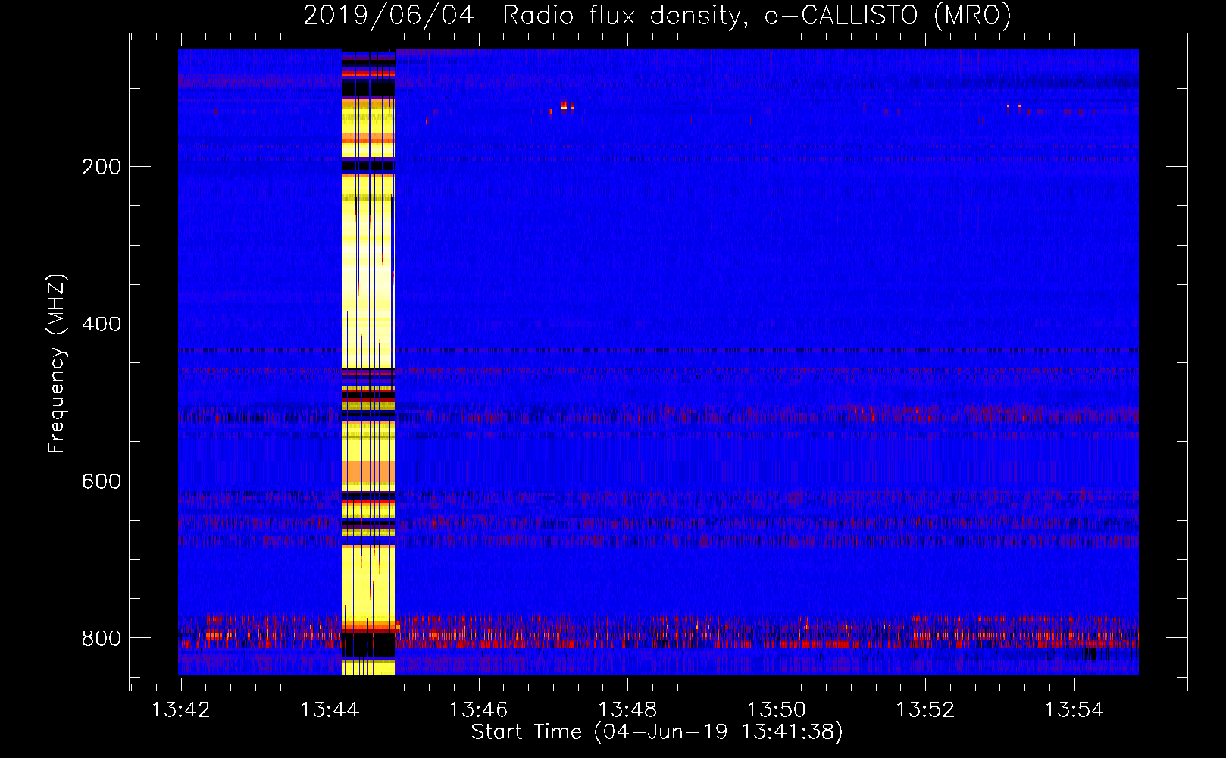The width and height of the screenshot is (1226, 758).
Task: Click the small orange-red spot near 13:47
Action: point(564,105)
